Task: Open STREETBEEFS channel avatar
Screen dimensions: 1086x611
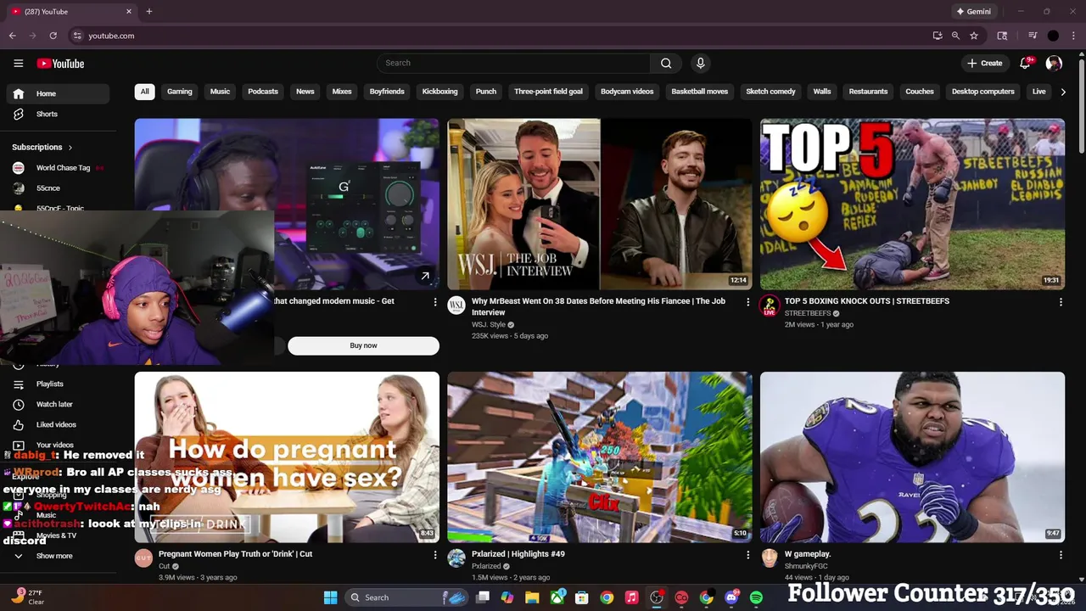Action: click(x=769, y=305)
